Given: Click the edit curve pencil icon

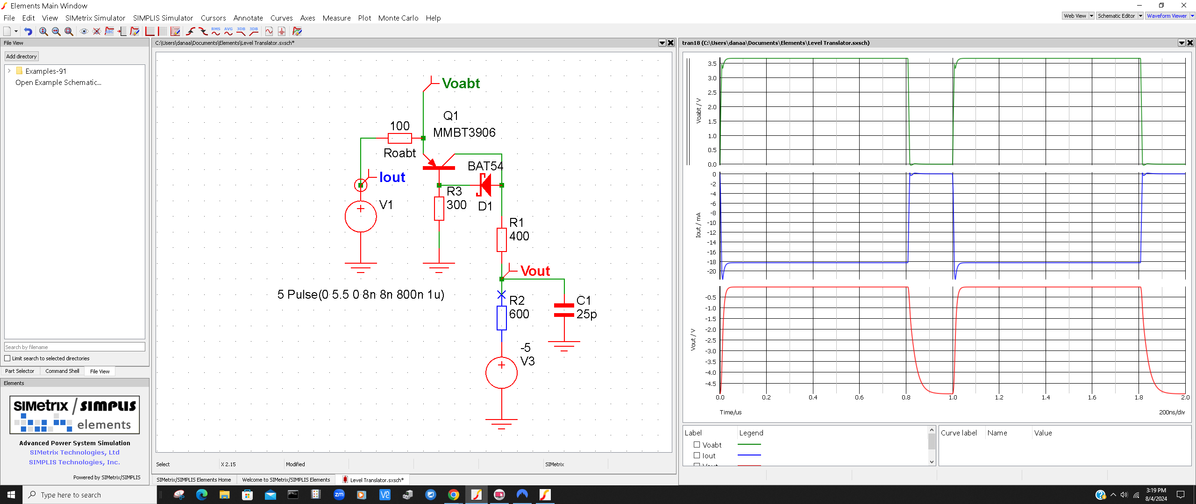Looking at the screenshot, I should point(135,31).
